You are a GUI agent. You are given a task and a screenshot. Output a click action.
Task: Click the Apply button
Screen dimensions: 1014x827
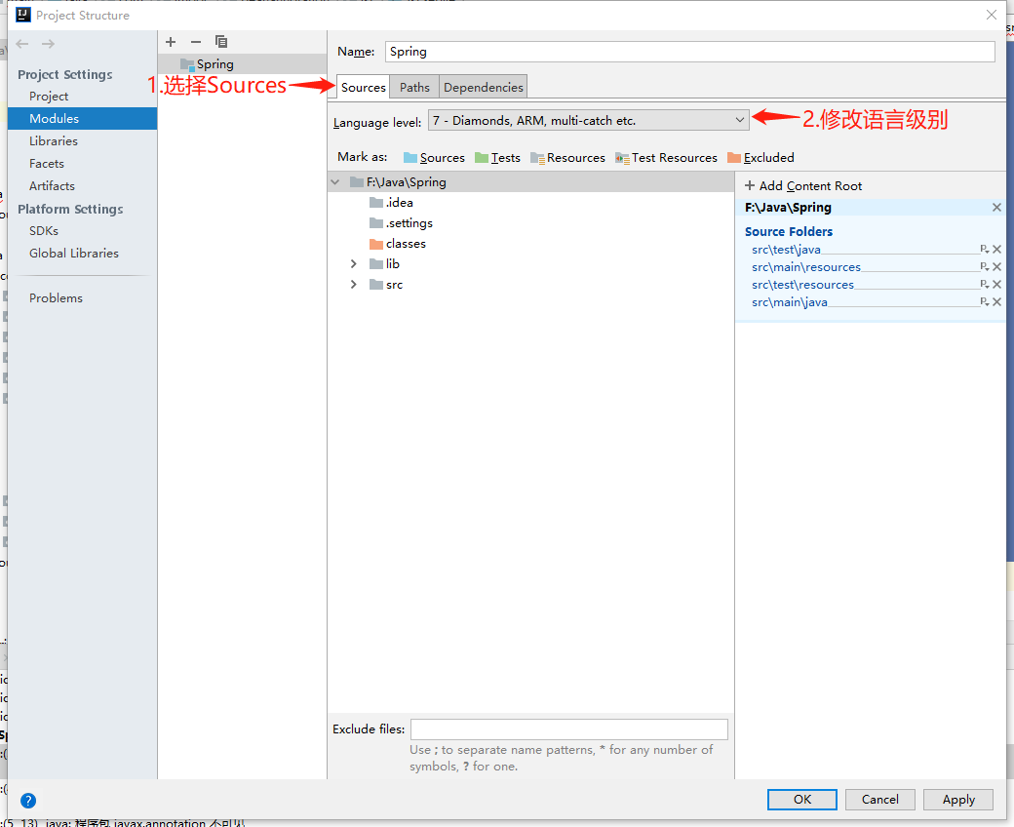click(958, 799)
